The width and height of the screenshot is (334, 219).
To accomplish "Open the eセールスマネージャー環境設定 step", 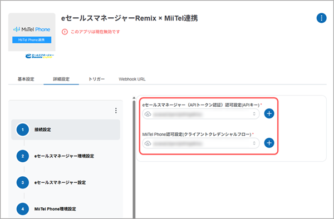I will tap(66, 156).
